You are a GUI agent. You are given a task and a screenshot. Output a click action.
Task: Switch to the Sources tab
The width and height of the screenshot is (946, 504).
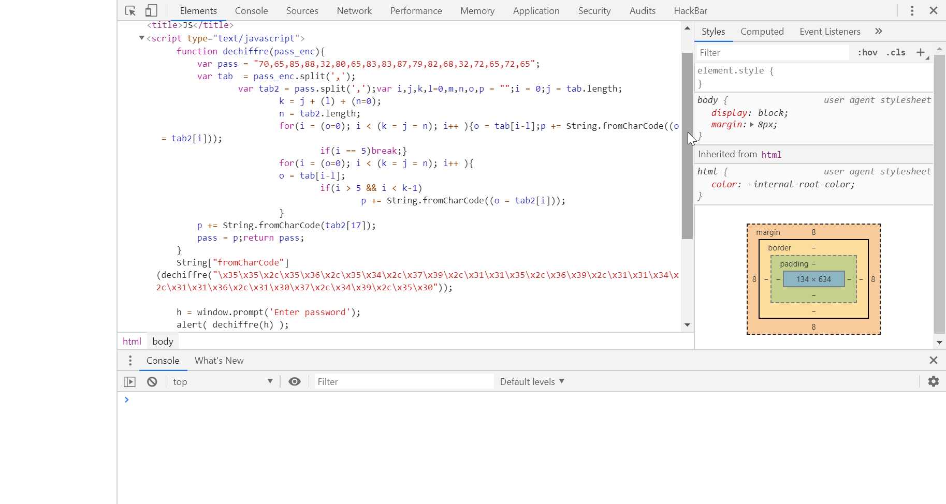302,11
